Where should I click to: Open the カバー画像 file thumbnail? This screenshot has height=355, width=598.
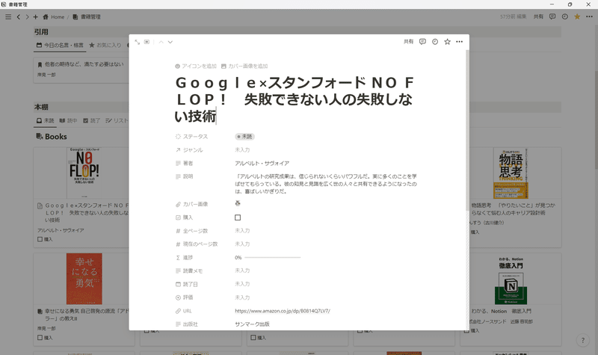(x=238, y=203)
